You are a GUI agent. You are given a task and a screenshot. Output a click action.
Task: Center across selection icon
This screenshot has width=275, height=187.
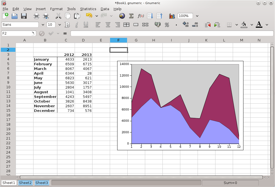coord(127,25)
